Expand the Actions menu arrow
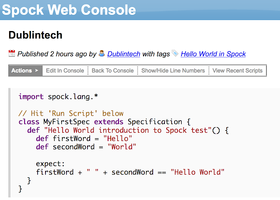Image resolution: width=280 pixels, height=200 pixels. pos(37,70)
